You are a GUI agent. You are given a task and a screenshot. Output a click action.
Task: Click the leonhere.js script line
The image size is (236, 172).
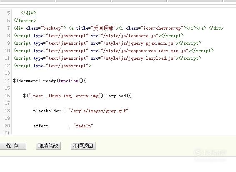click(x=98, y=35)
